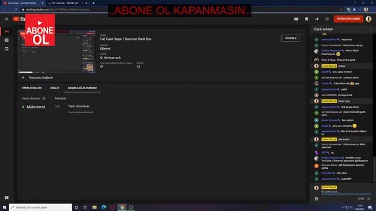
Task: Click the stream title Tv8 Canlı Yayın / Survivor Canlı İzle
Action: [125, 39]
